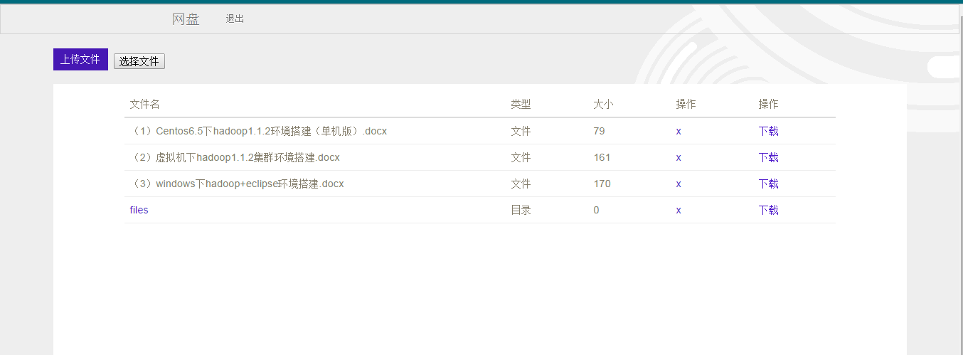Viewport: 963px width, 355px height.
Task: Click the 网盘 brand link
Action: point(186,19)
